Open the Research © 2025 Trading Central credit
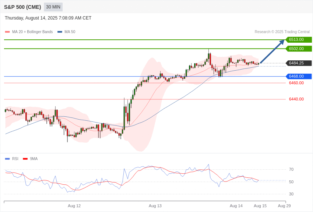The width and height of the screenshot is (313, 212). [x=282, y=32]
